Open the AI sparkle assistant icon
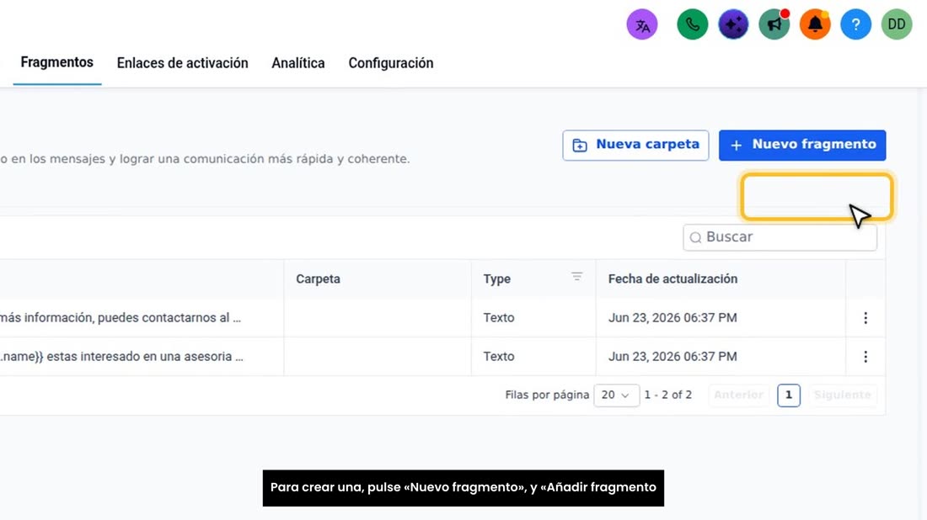The image size is (927, 520). [733, 24]
